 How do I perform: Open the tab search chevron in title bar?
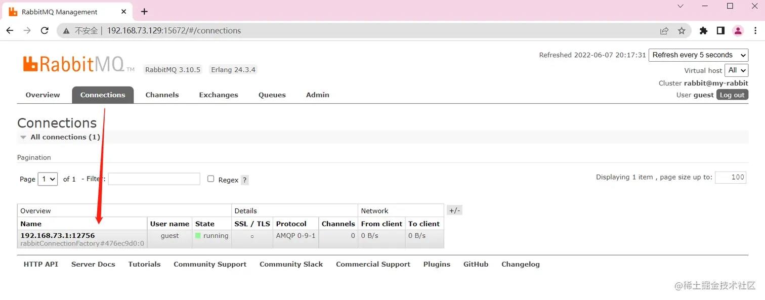tap(681, 6)
